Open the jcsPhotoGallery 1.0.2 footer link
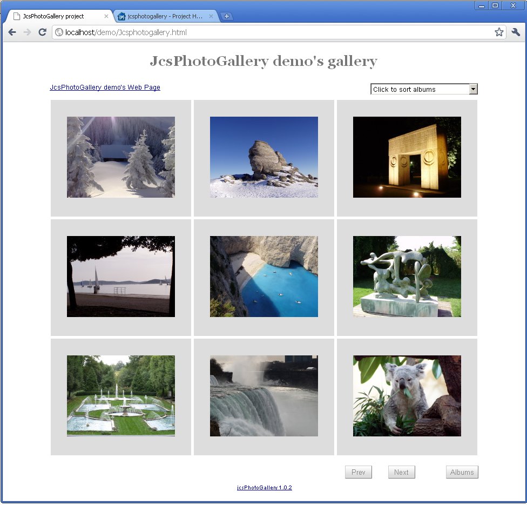Screen dimensions: 527x505 [x=265, y=488]
